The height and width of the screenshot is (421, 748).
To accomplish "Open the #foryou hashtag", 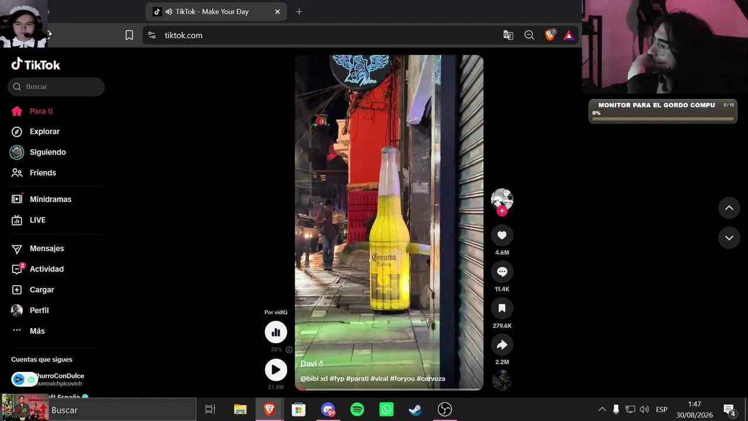I will 402,379.
